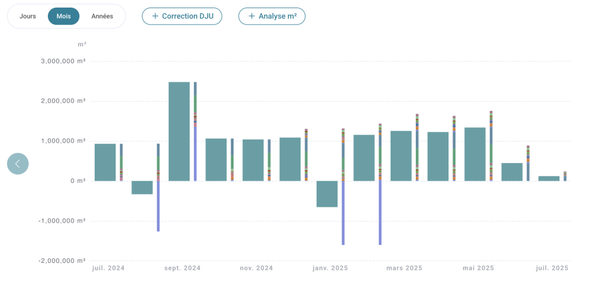Click plus icon in Analyse m² button

pyautogui.click(x=251, y=16)
